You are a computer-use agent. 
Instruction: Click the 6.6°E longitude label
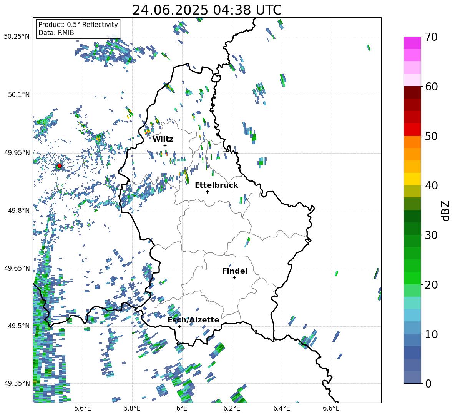(x=331, y=408)
